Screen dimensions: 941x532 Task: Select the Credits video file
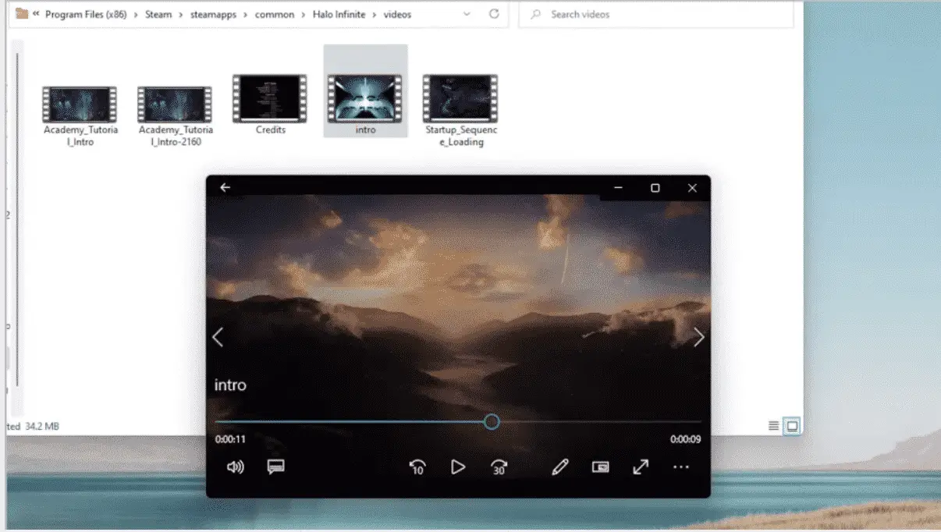(270, 105)
